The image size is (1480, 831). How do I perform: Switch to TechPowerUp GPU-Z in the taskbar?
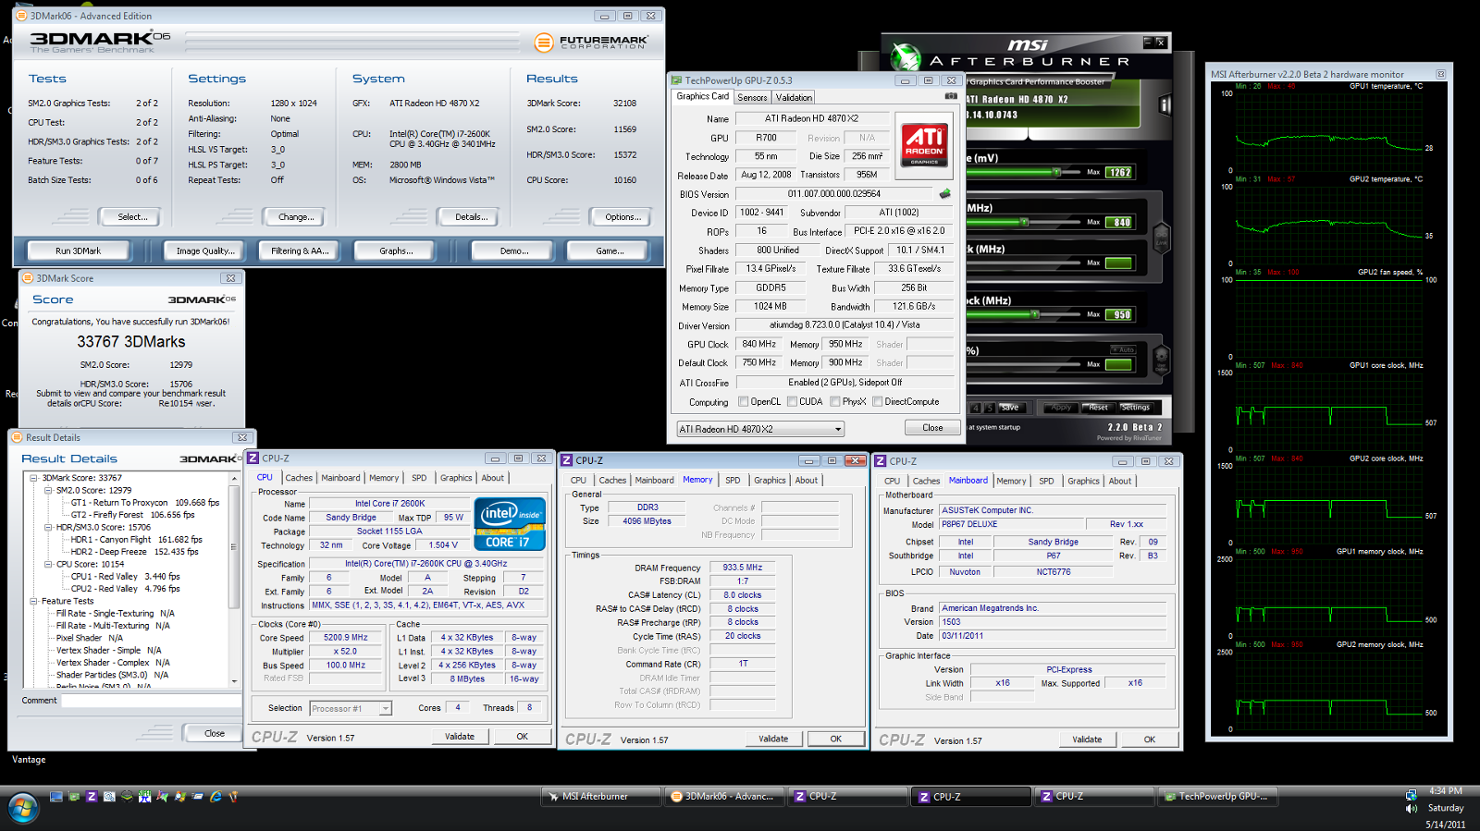pos(1216,797)
